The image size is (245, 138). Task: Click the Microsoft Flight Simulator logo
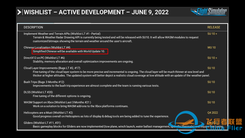point(209,12)
